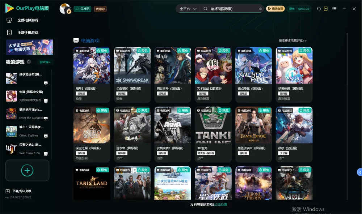
Task: Click the yellow square icon beside headset
Action: tap(326, 9)
